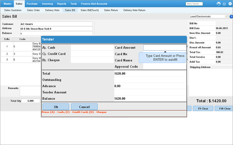This screenshot has width=233, height=145.
Task: Open the Inventory menu
Action: point(47,4)
